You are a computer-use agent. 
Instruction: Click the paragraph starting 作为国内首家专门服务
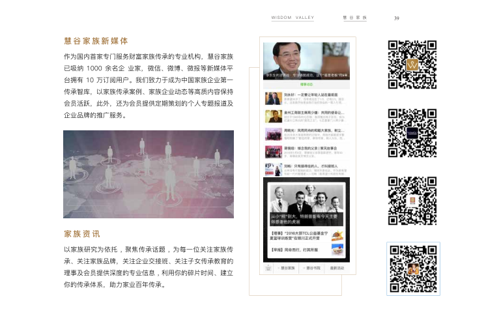[x=149, y=86]
